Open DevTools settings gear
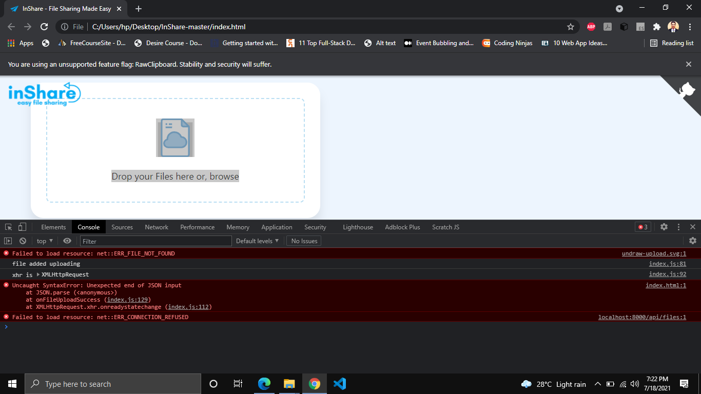The width and height of the screenshot is (701, 394). (x=664, y=226)
